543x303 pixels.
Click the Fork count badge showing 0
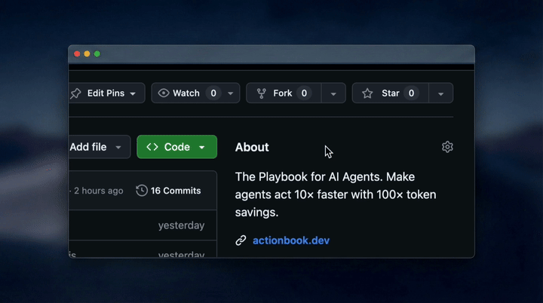pyautogui.click(x=304, y=93)
